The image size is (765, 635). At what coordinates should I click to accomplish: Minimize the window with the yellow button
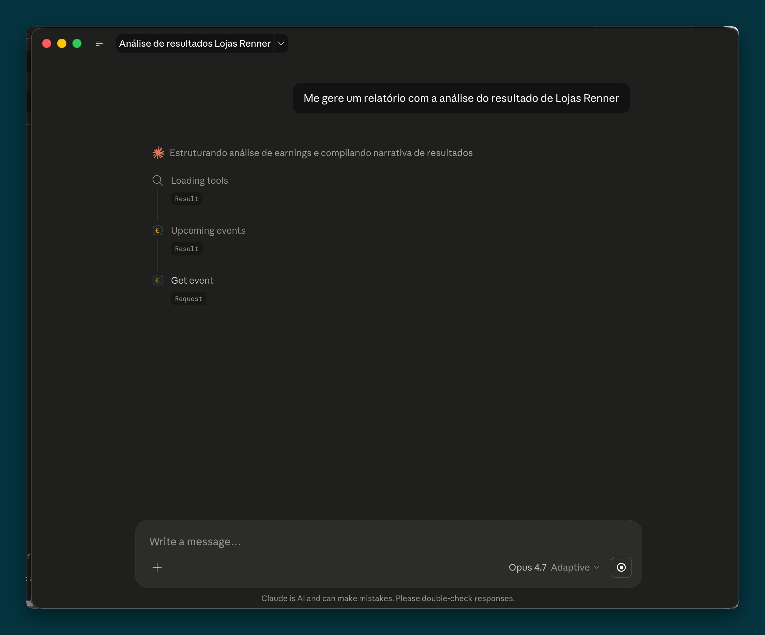(x=62, y=44)
